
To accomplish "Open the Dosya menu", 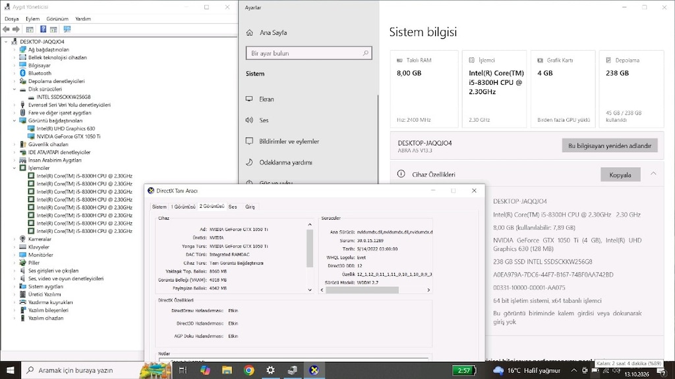I will click(x=12, y=19).
